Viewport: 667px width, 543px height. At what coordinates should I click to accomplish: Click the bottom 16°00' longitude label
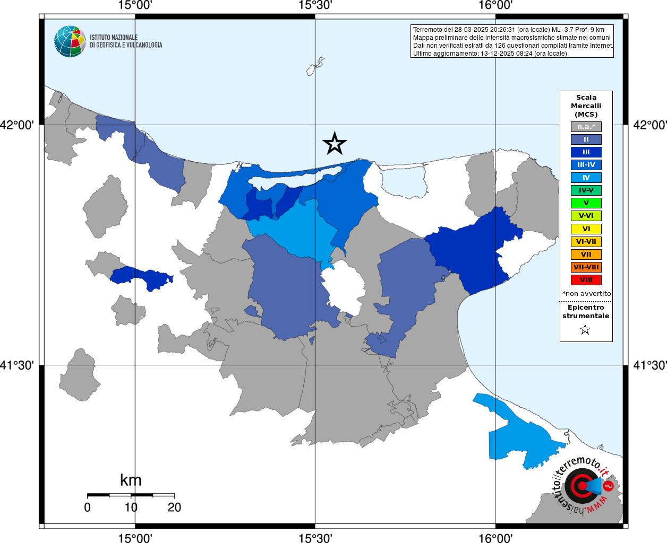click(x=495, y=538)
